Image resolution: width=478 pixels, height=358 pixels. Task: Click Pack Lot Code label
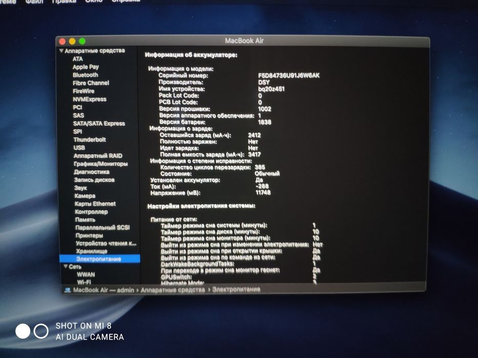tap(179, 95)
